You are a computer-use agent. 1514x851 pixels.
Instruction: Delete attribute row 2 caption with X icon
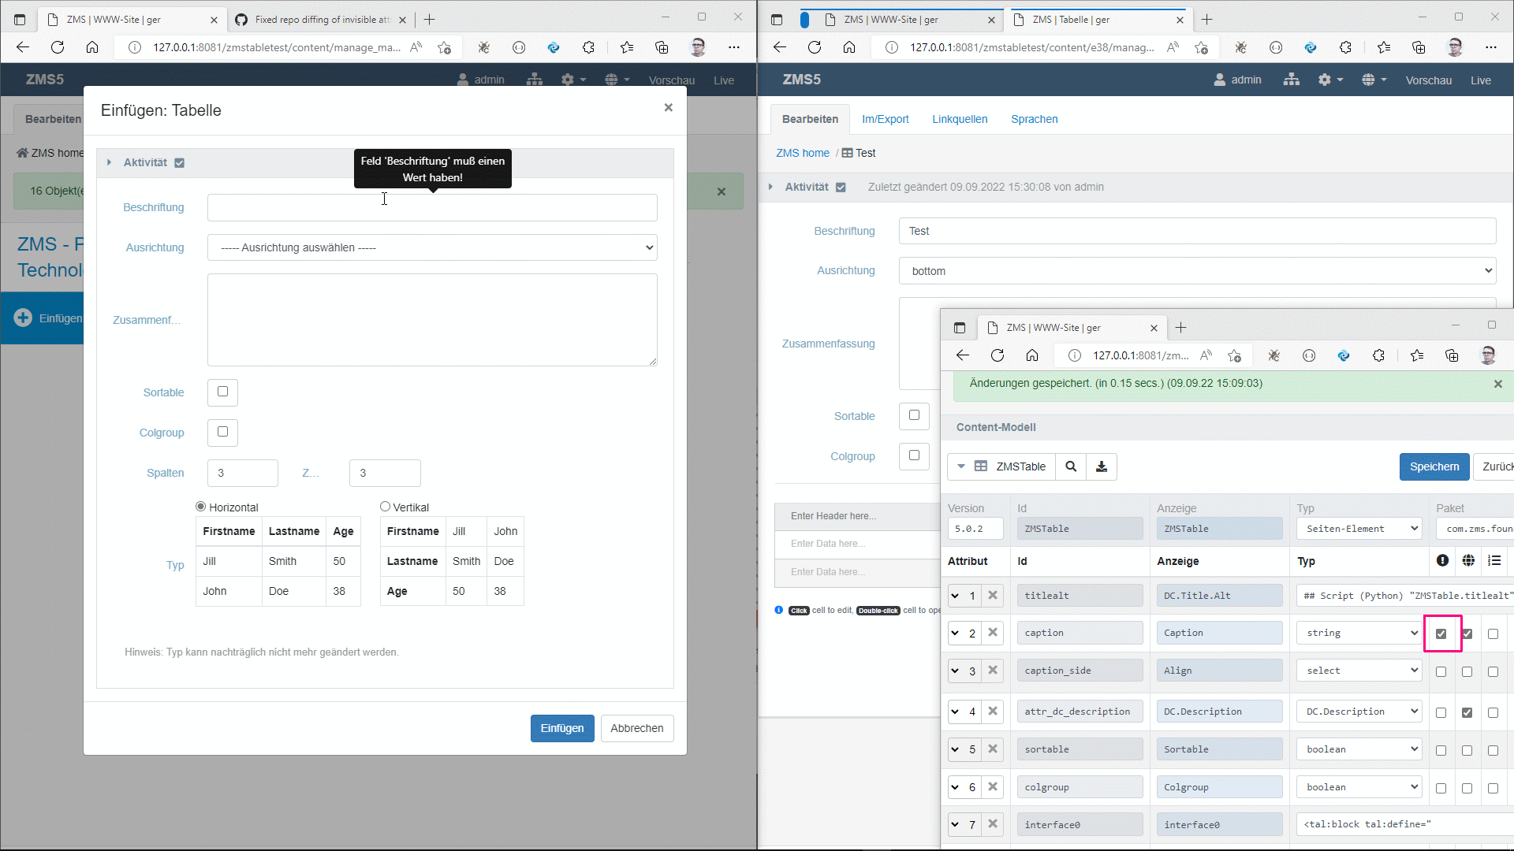993,633
